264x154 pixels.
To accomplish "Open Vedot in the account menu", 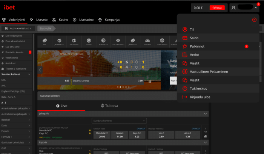I will 218,55.
